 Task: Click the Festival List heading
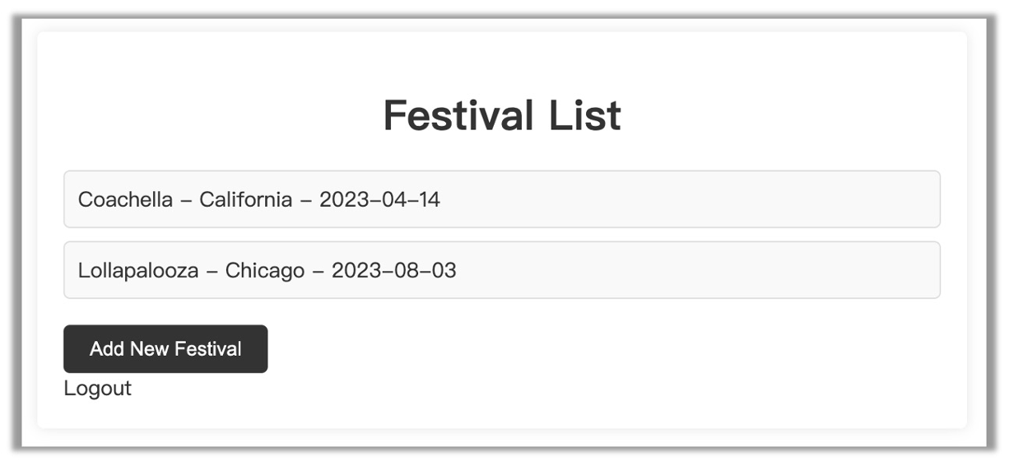pos(502,115)
